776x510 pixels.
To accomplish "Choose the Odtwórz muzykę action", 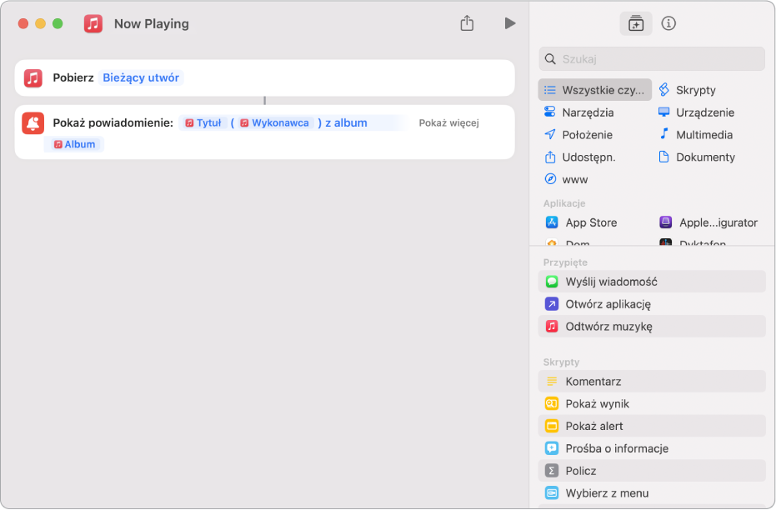I will coord(652,327).
